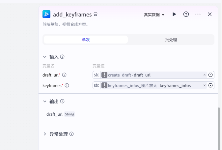This screenshot has width=222, height=150.
Task: Close the add_keyframes panel
Action: pyautogui.click(x=210, y=14)
